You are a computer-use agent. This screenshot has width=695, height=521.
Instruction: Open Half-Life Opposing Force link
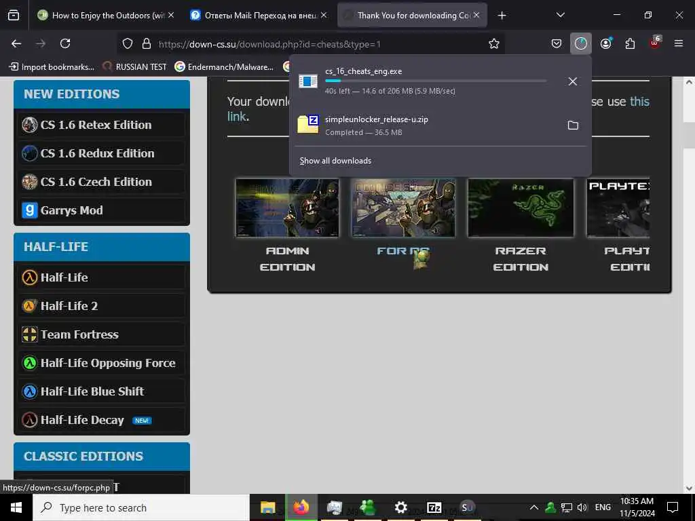tap(102, 363)
